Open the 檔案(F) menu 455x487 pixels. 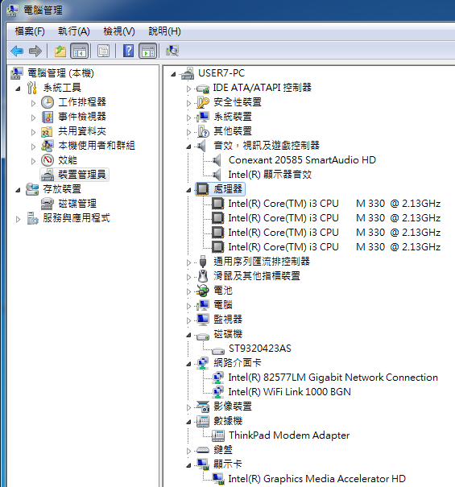[30, 31]
